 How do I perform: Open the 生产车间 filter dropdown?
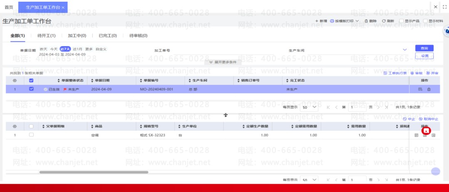coord(405,50)
